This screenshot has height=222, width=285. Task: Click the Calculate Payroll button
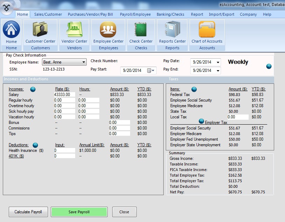pyautogui.click(x=28, y=212)
